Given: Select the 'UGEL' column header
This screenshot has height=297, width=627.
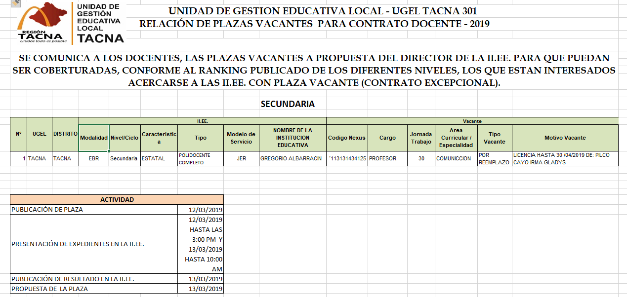Looking at the screenshot, I should click(x=40, y=134).
